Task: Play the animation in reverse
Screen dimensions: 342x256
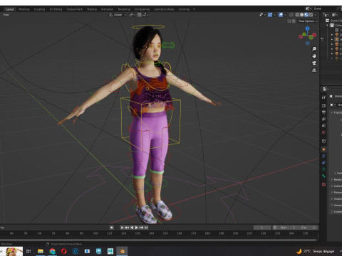Action: pos(132,228)
